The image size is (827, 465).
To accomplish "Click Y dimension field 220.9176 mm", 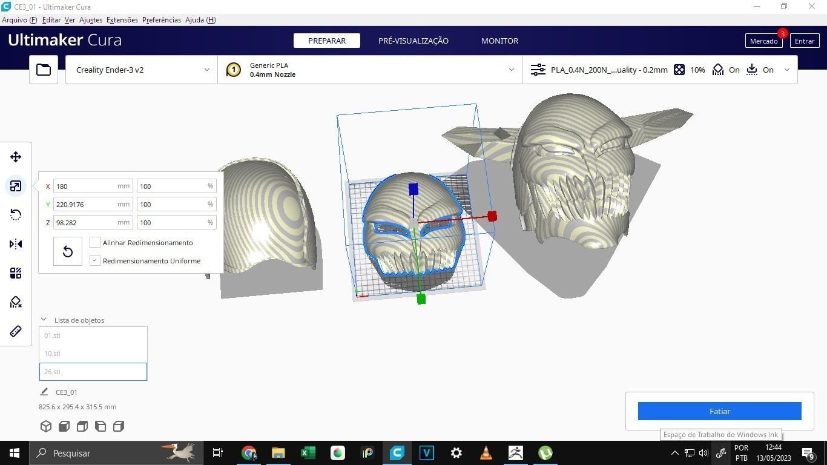I will (93, 204).
